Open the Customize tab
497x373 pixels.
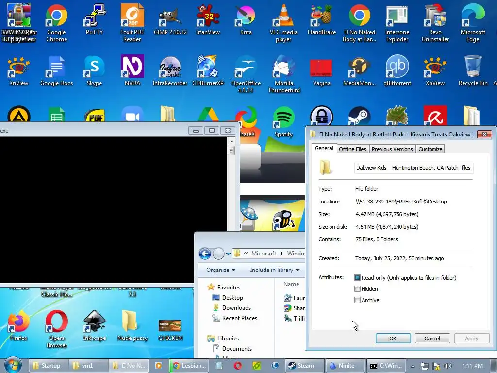coord(430,149)
